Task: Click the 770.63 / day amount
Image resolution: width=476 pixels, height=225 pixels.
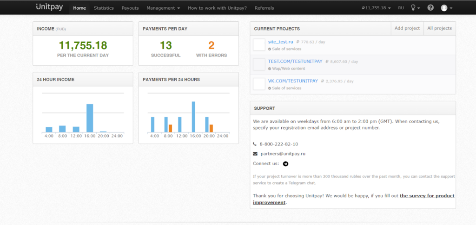Action: [x=311, y=42]
